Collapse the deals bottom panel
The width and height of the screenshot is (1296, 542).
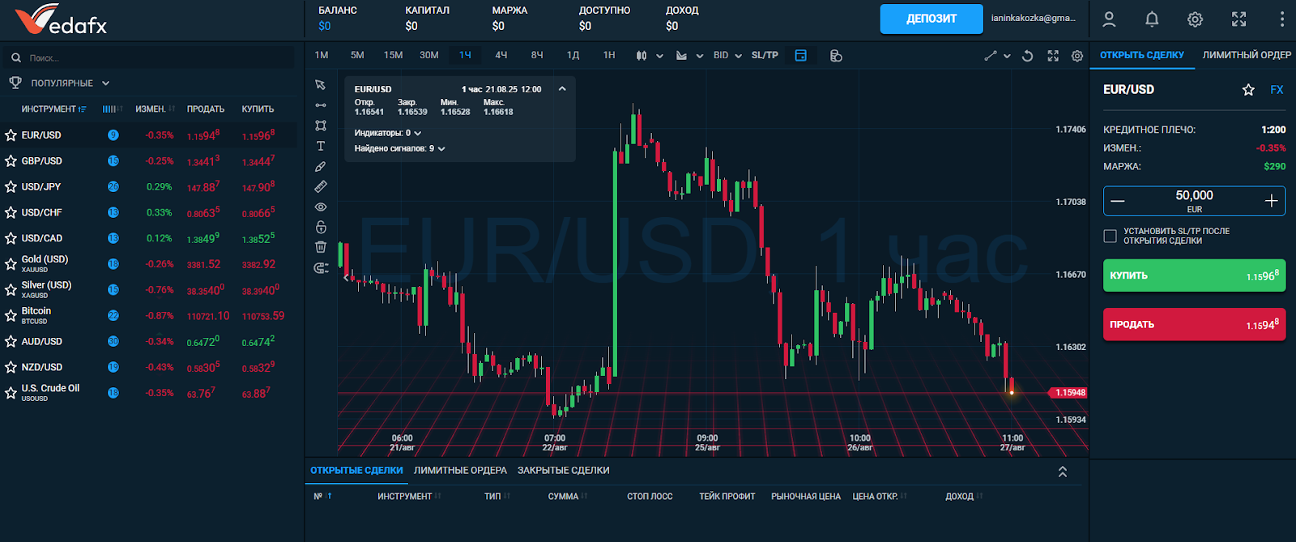[1062, 472]
